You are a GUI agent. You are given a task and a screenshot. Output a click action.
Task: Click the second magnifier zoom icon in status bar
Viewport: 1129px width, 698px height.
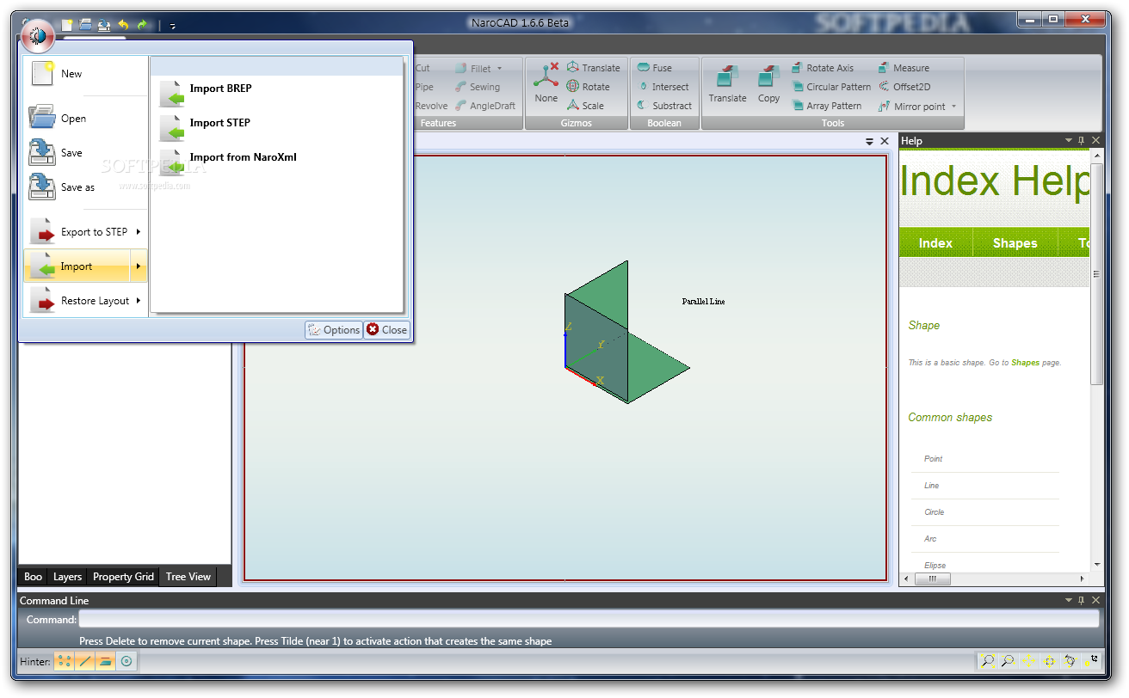pos(1009,661)
